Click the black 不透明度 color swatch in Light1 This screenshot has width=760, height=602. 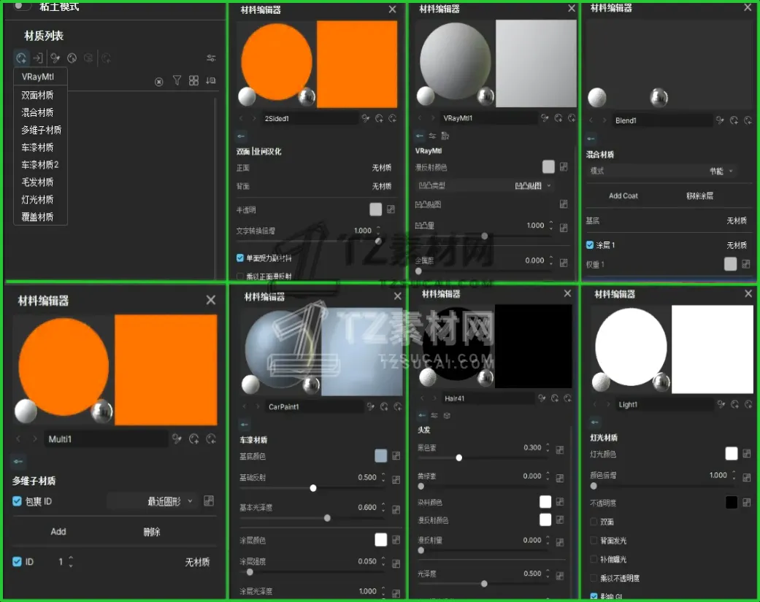point(732,502)
